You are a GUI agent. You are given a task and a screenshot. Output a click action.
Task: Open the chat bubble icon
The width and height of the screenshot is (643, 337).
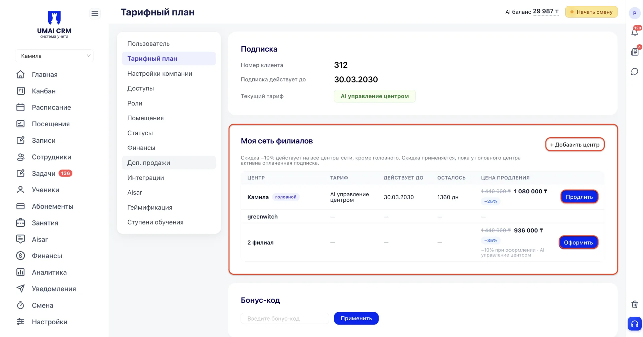click(x=635, y=71)
